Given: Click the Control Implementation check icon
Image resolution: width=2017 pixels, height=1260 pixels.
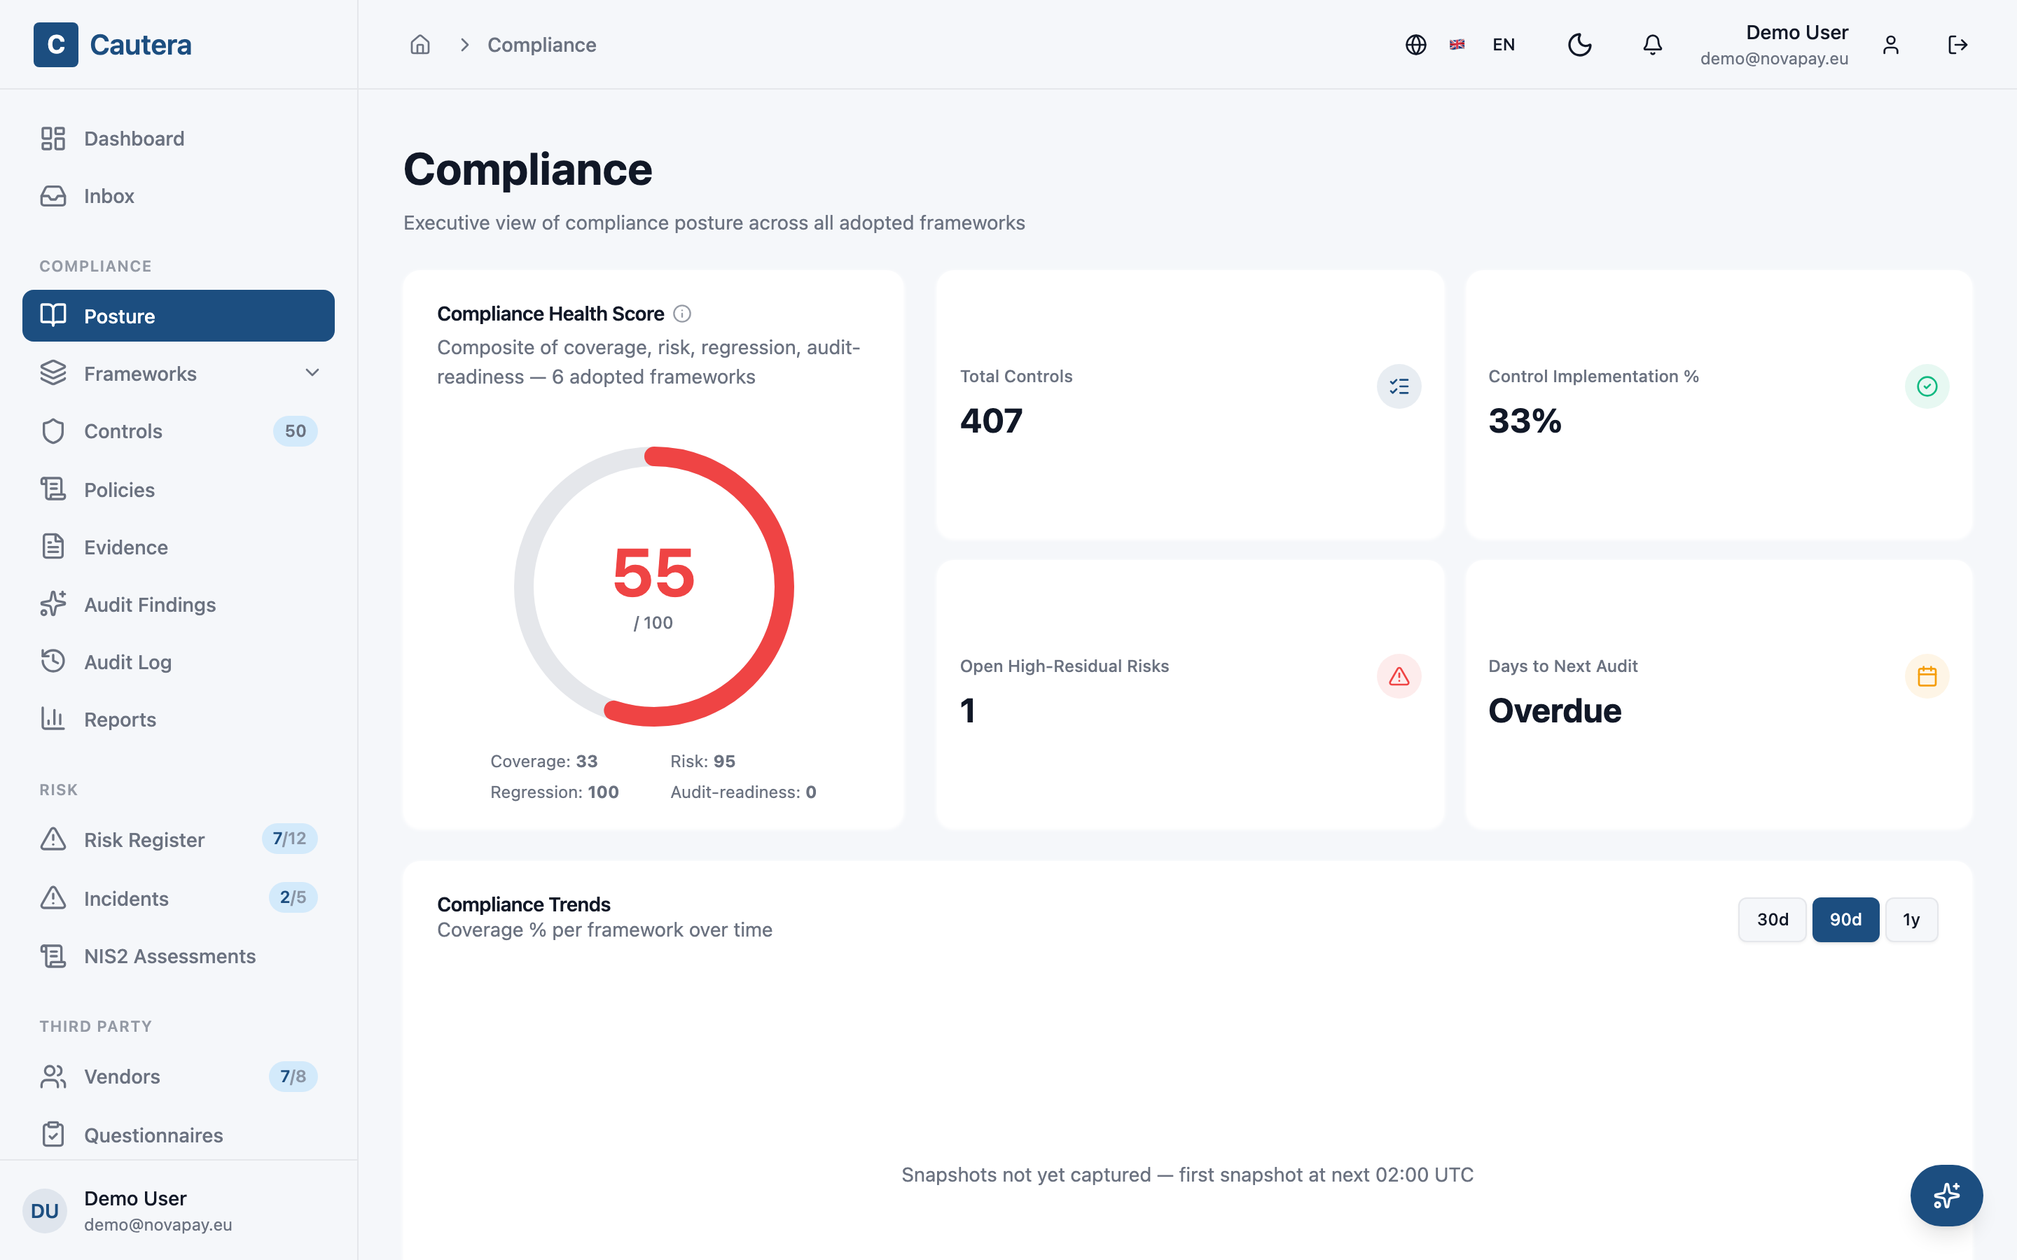Looking at the screenshot, I should [1927, 386].
